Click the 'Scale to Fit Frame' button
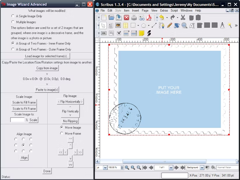 (x=24, y=108)
